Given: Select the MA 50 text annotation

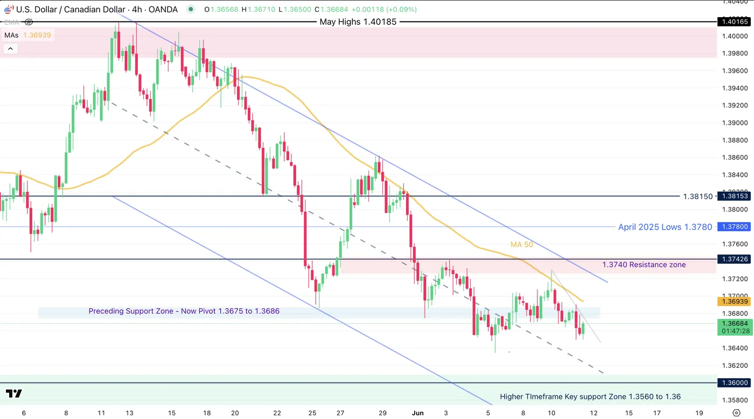Looking at the screenshot, I should tap(522, 245).
